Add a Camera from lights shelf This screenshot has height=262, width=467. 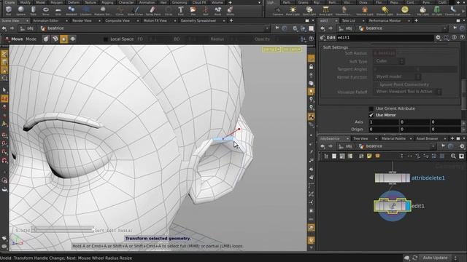(277, 11)
